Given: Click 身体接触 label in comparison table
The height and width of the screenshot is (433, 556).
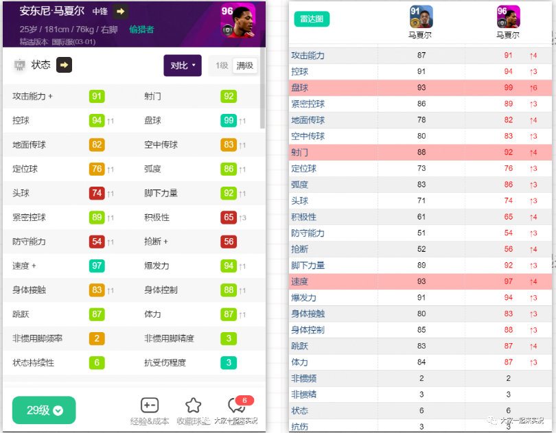Looking at the screenshot, I should (x=308, y=314).
